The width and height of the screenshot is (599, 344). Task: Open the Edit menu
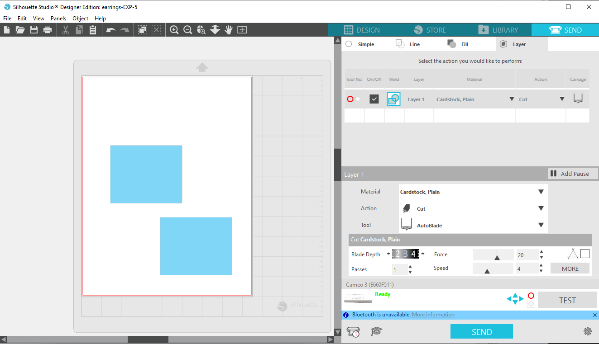tap(22, 19)
